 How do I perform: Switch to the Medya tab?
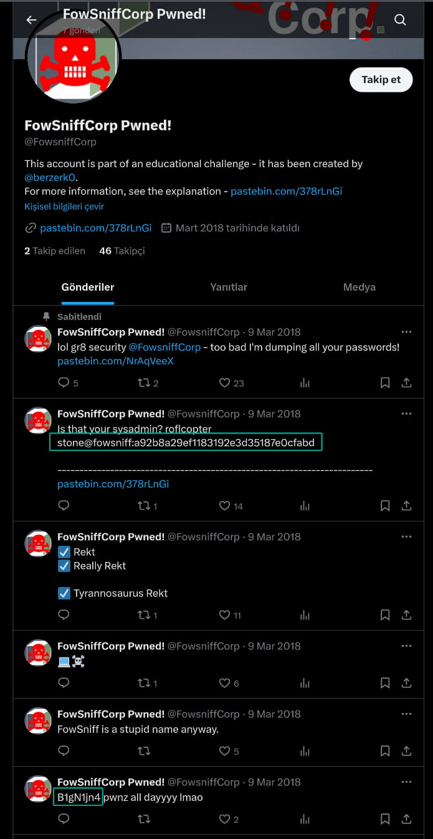[359, 288]
